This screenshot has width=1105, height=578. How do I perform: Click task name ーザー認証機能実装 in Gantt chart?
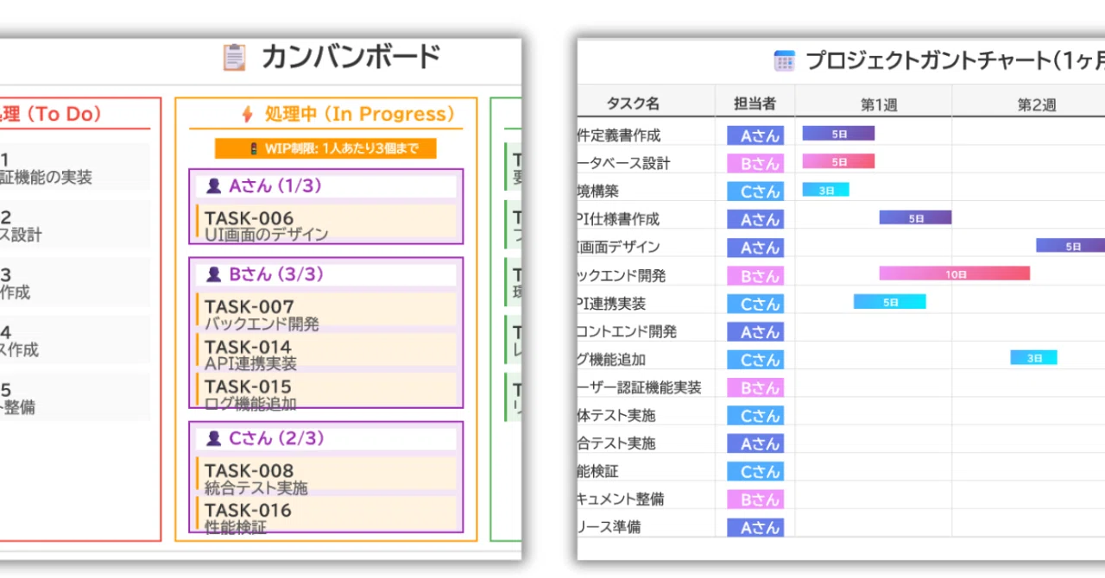pos(639,388)
